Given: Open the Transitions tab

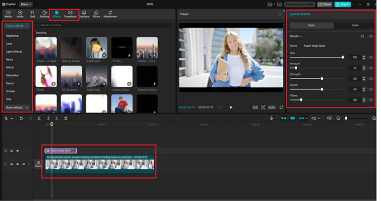Looking at the screenshot, I should point(70,14).
